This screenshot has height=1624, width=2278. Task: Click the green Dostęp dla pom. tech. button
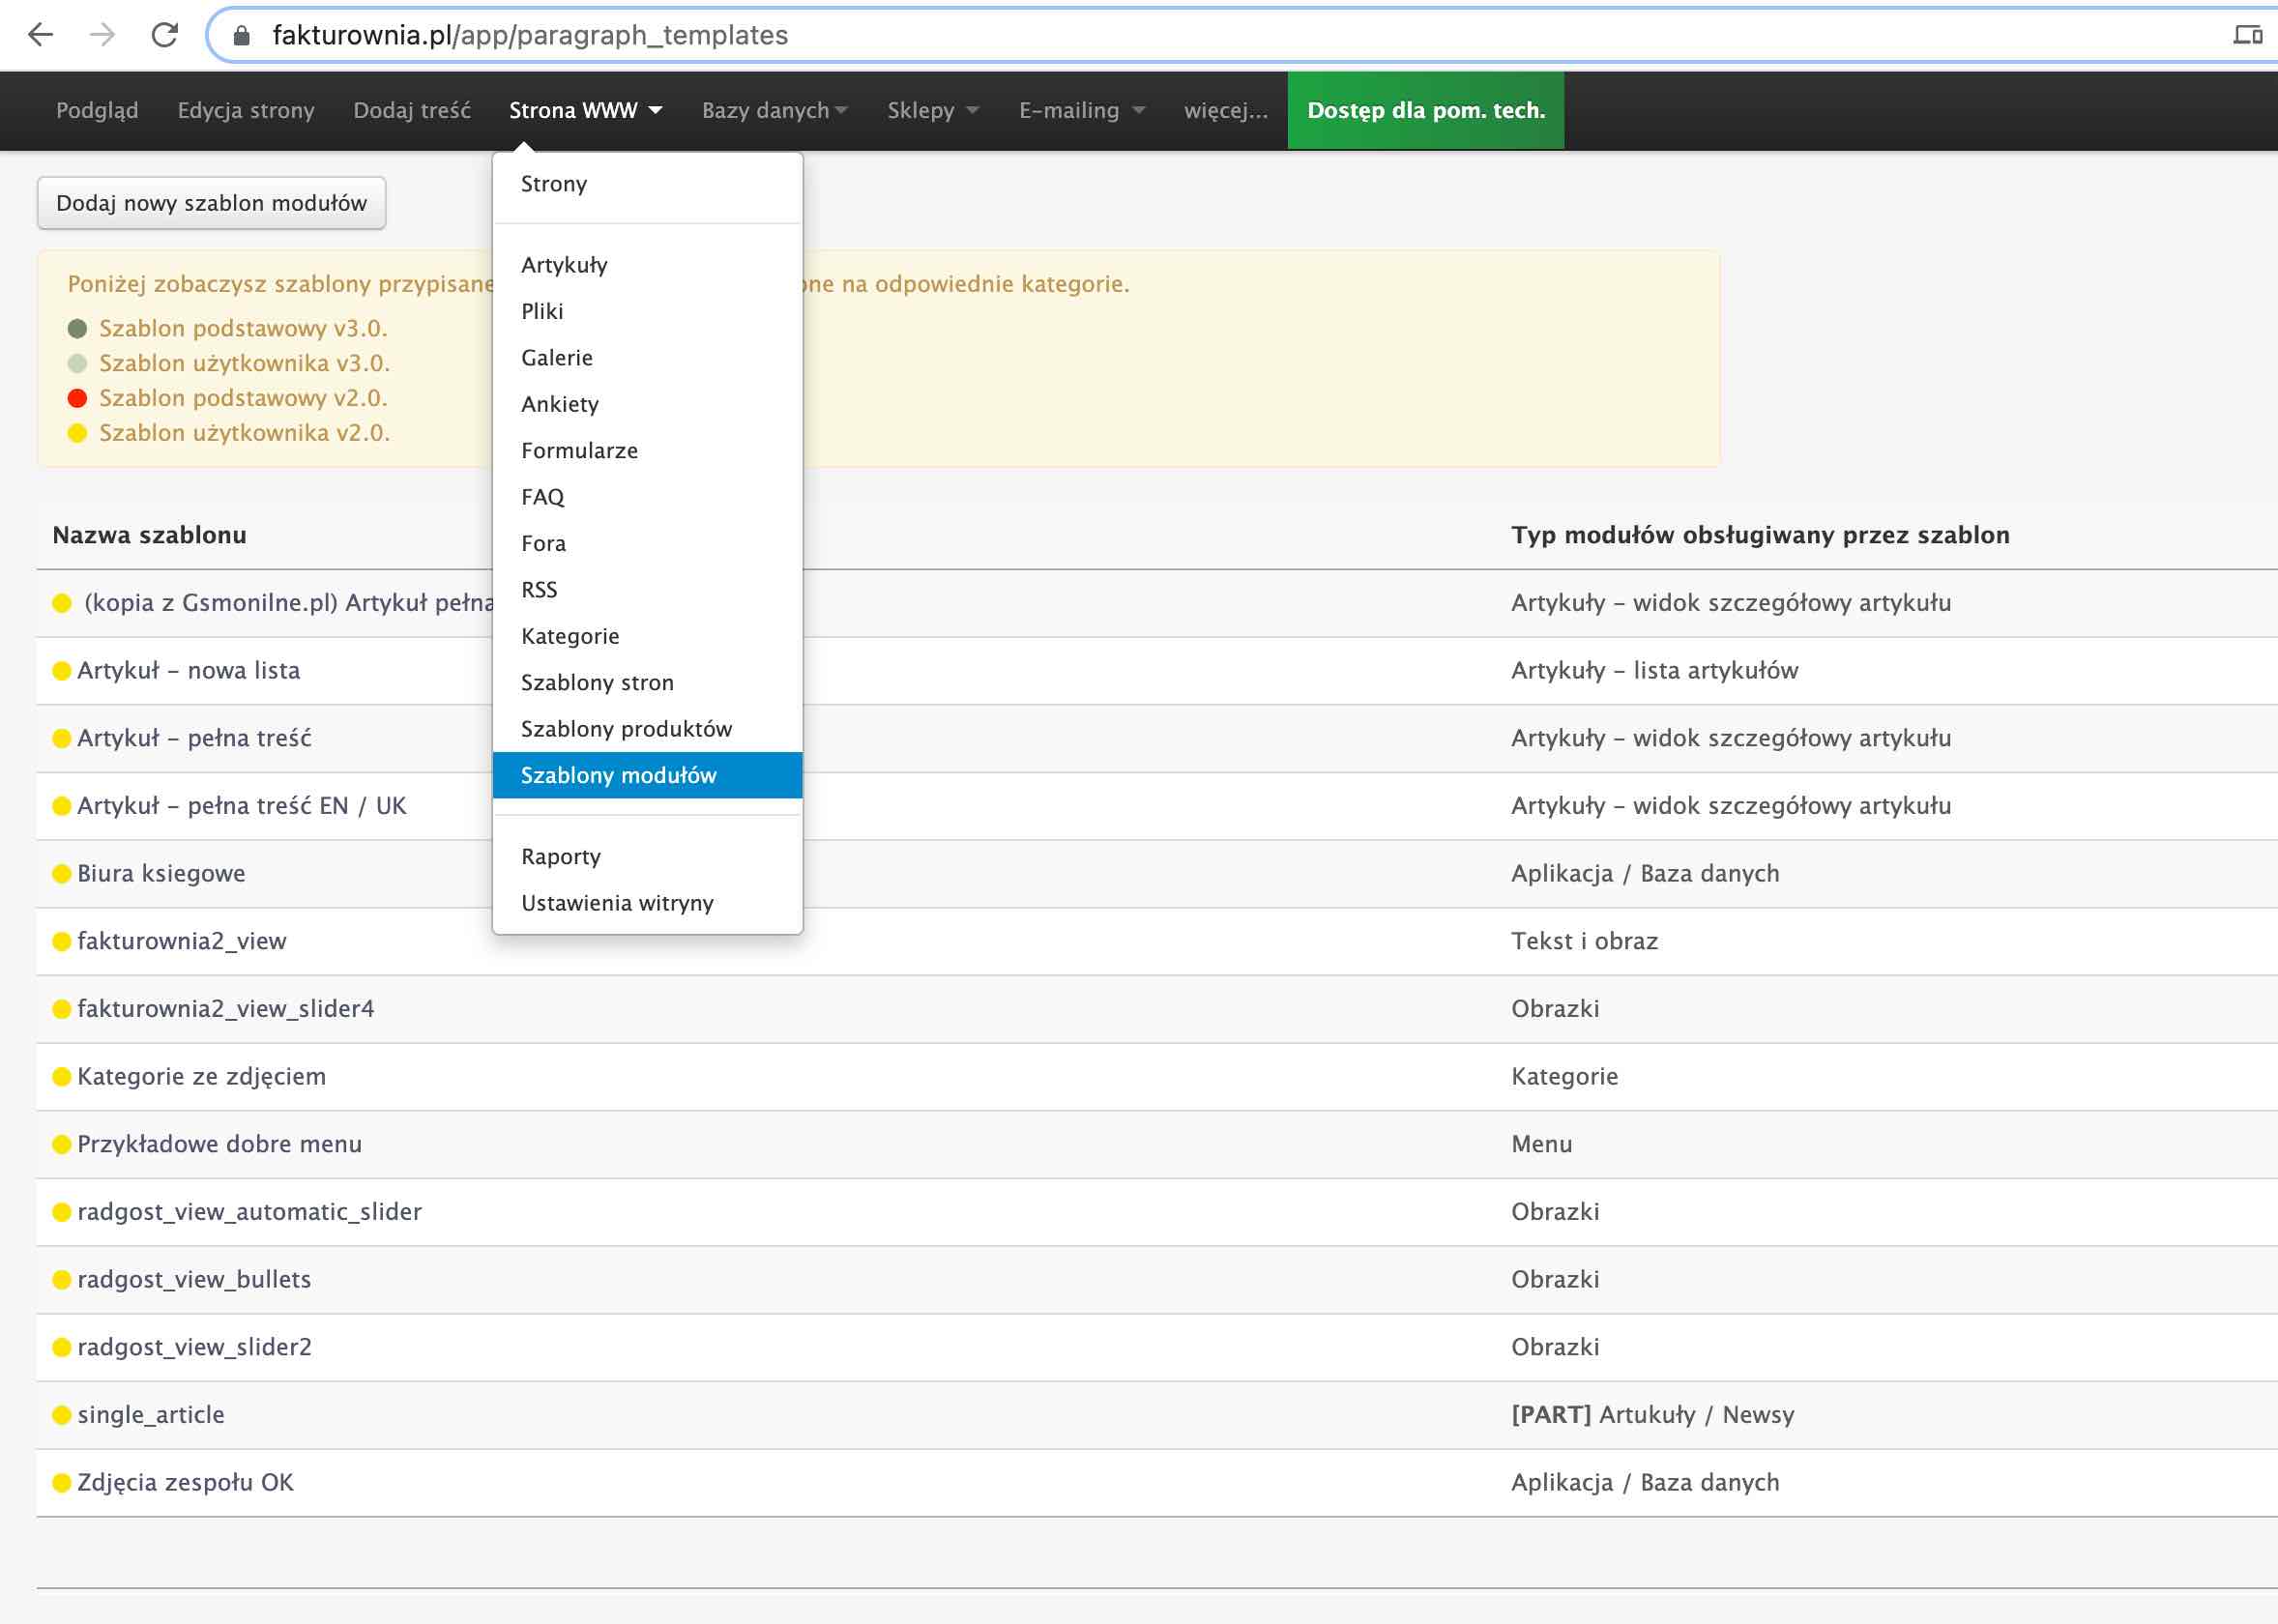1424,110
